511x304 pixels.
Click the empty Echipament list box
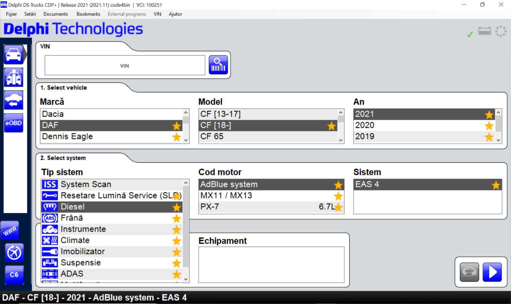[271, 265]
